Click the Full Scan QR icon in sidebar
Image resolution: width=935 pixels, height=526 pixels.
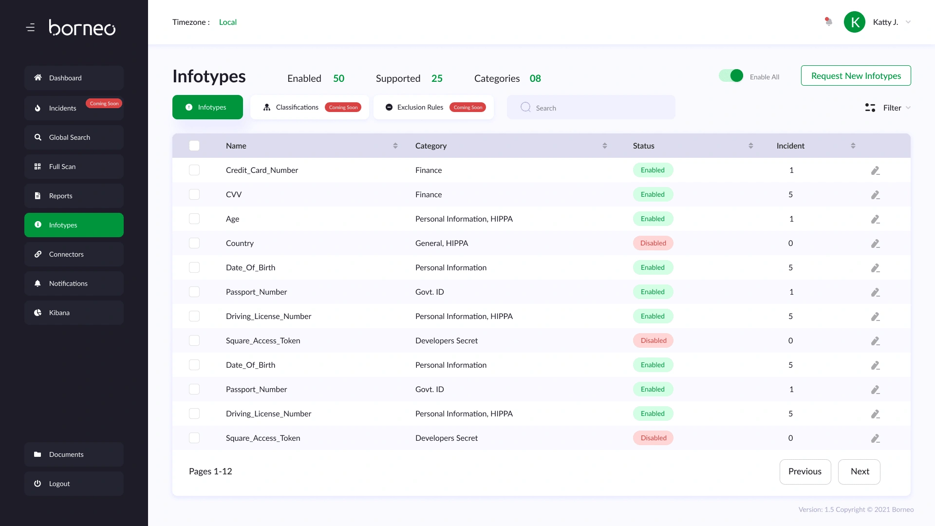(x=38, y=167)
